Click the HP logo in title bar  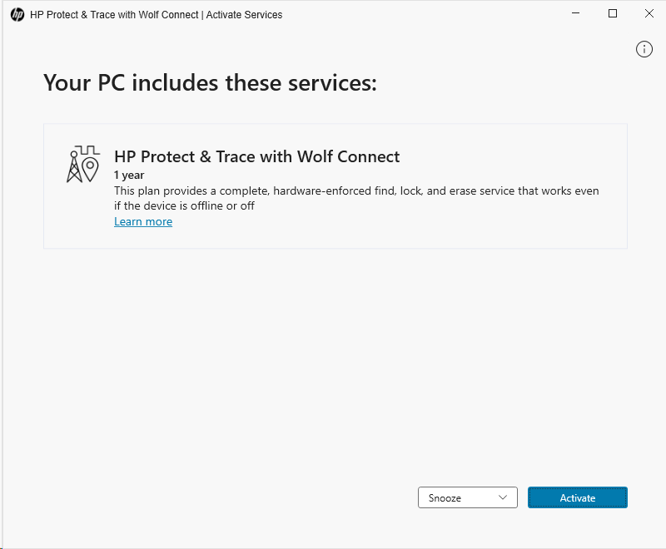click(x=17, y=14)
